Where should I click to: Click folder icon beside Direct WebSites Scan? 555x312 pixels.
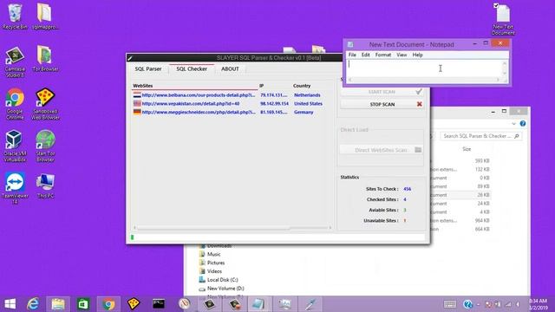tap(418, 150)
